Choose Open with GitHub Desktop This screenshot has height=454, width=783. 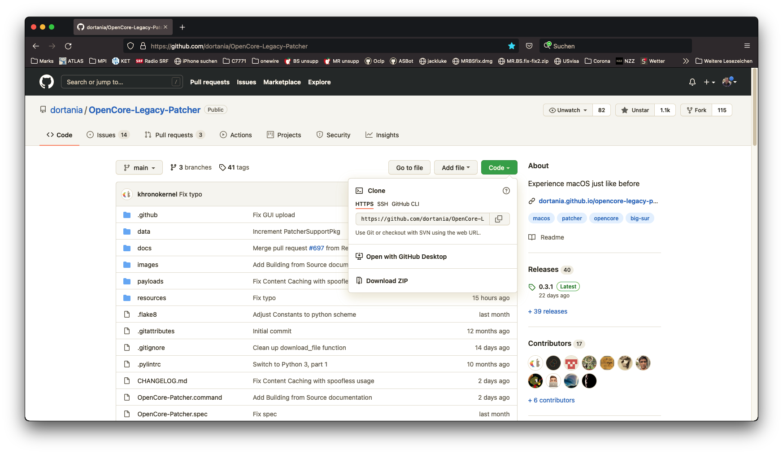(x=406, y=257)
